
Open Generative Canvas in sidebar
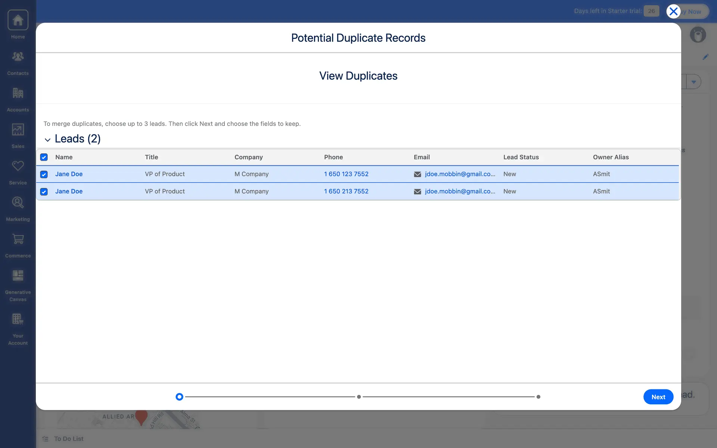(x=18, y=276)
